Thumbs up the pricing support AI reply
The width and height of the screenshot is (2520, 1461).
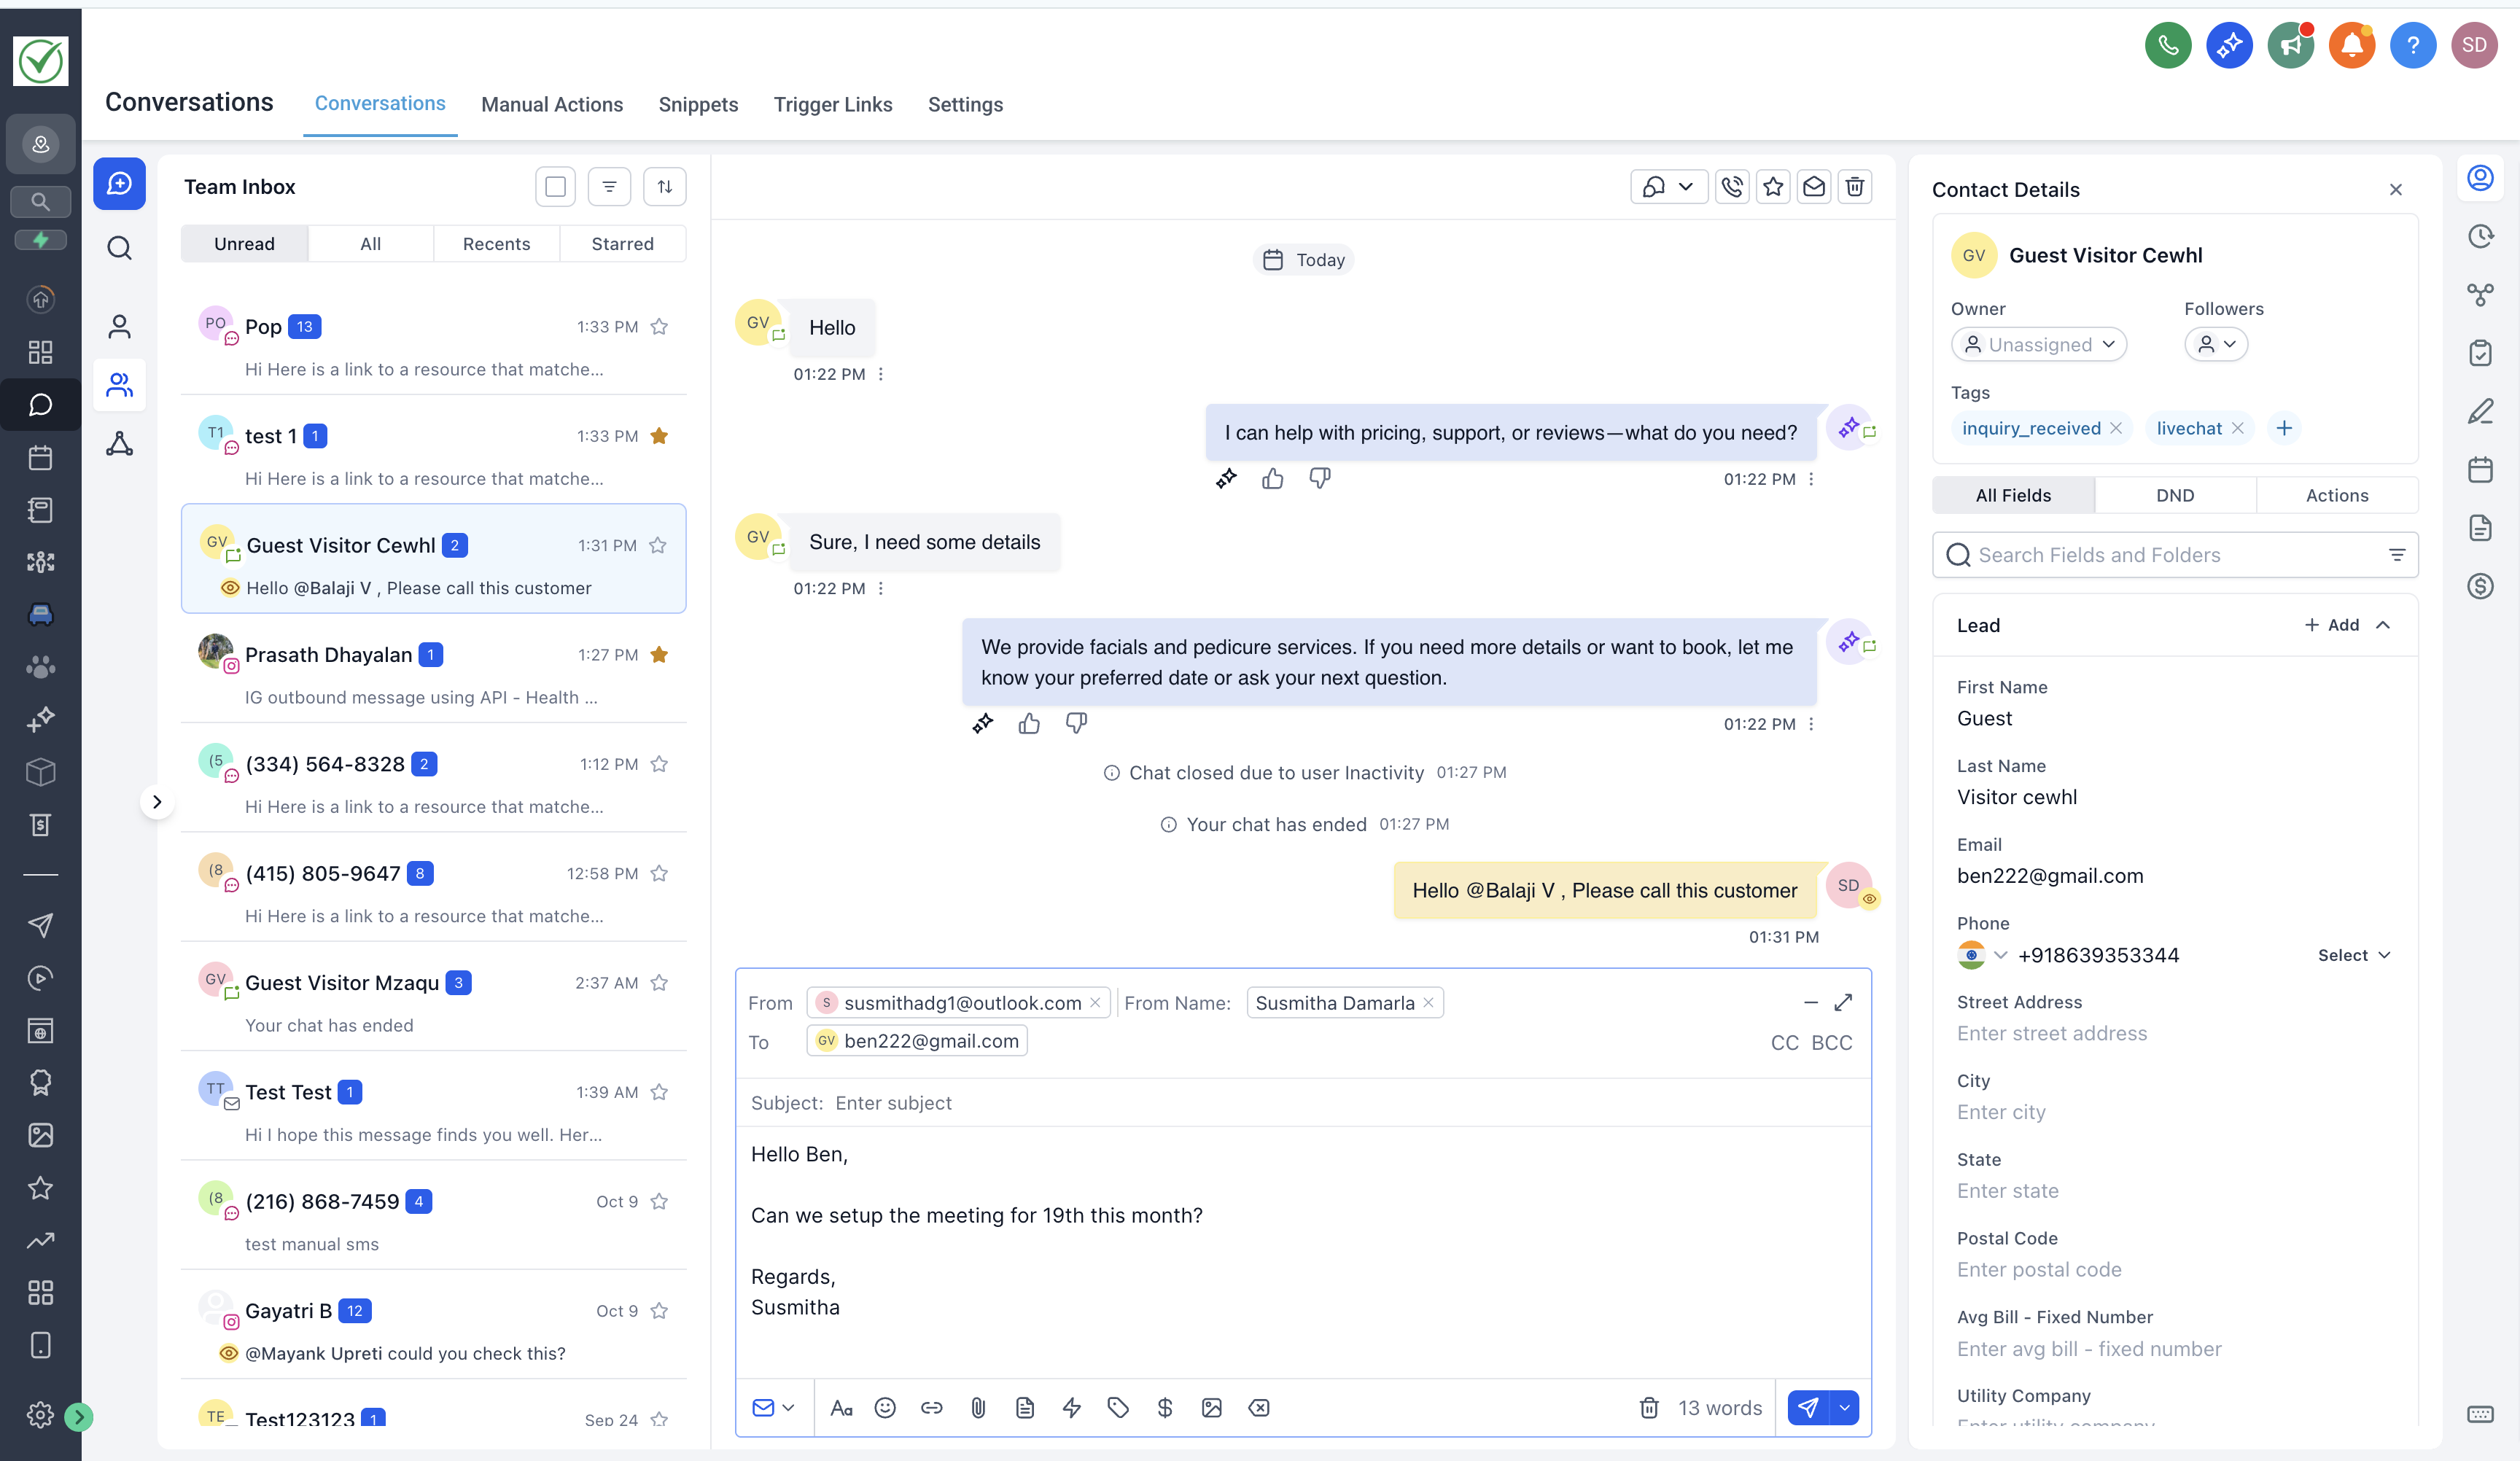[x=1272, y=479]
